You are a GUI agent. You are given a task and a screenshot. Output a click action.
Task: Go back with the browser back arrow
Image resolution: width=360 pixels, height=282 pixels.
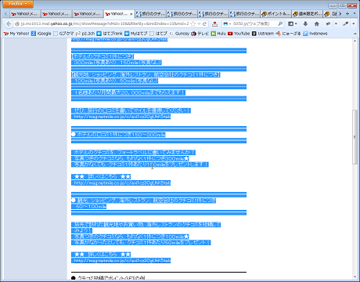[x=9, y=23]
